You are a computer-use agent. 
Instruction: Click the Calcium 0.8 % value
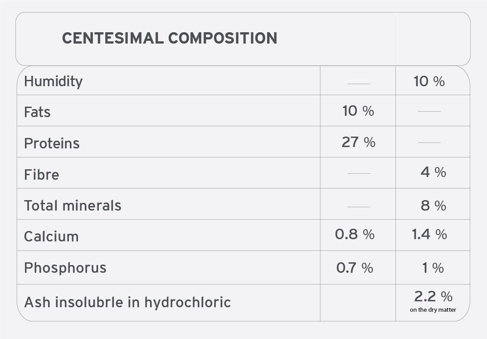355,234
